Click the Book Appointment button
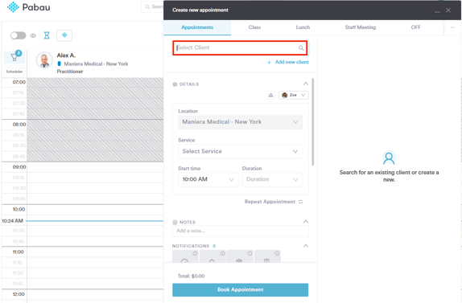This screenshot has height=303, width=462. pos(240,290)
